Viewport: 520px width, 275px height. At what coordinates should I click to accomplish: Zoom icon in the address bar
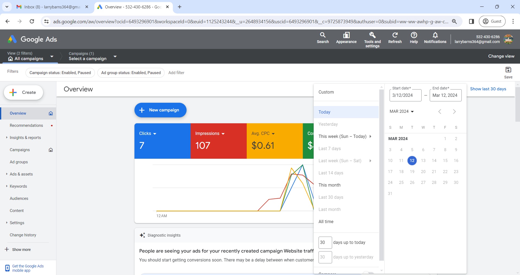454,21
